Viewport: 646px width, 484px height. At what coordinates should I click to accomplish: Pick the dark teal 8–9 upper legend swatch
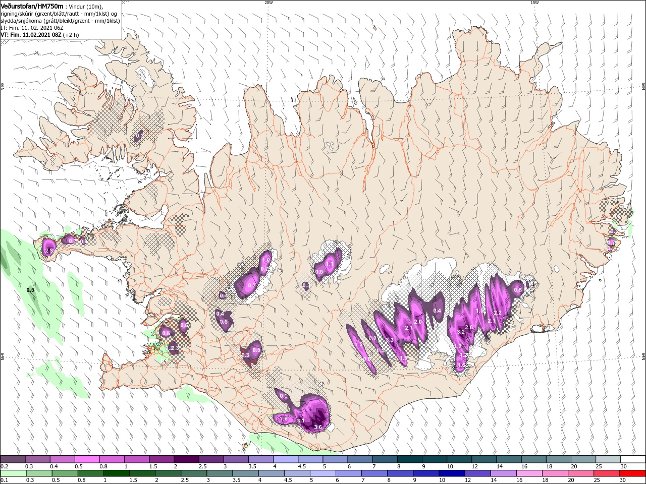(x=408, y=459)
